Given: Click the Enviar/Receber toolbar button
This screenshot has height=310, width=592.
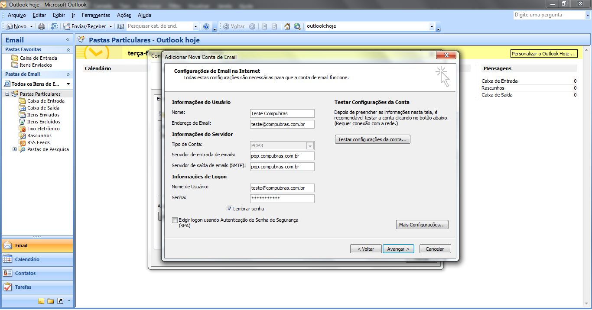Looking at the screenshot, I should tap(85, 26).
